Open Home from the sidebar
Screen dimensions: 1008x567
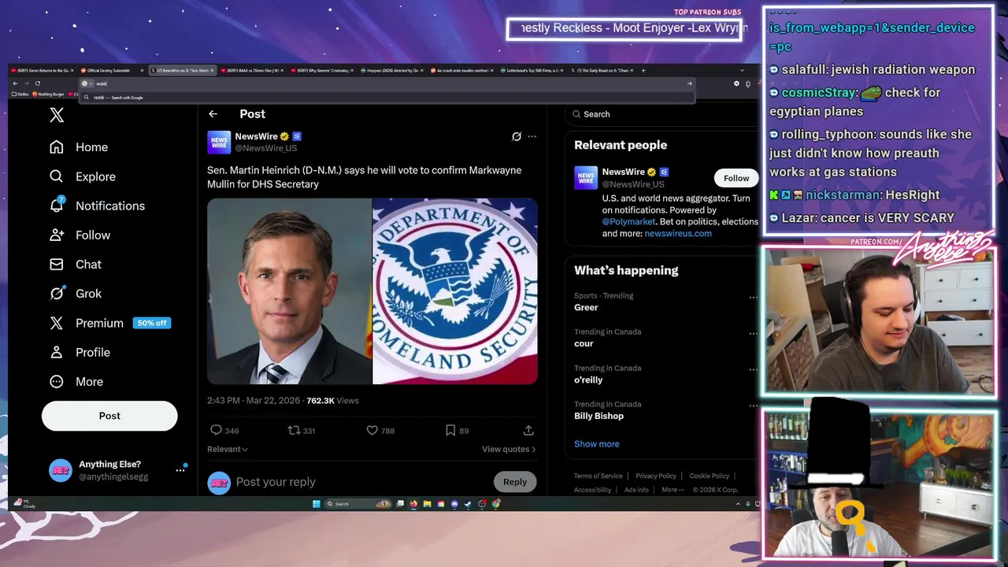(x=78, y=147)
